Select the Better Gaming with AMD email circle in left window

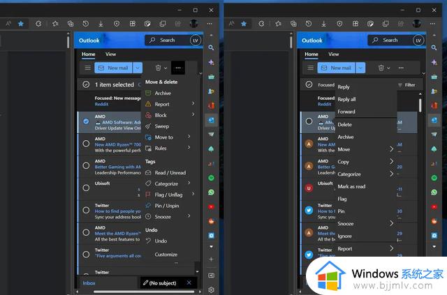pyautogui.click(x=86, y=165)
